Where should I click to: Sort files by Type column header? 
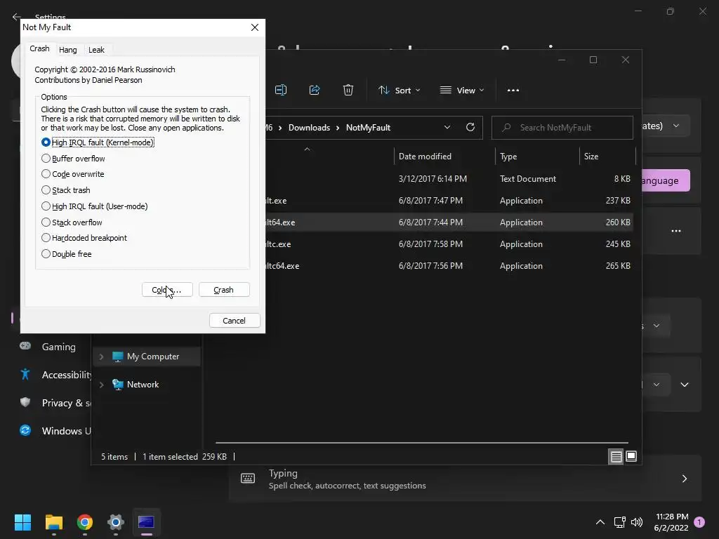(537, 157)
